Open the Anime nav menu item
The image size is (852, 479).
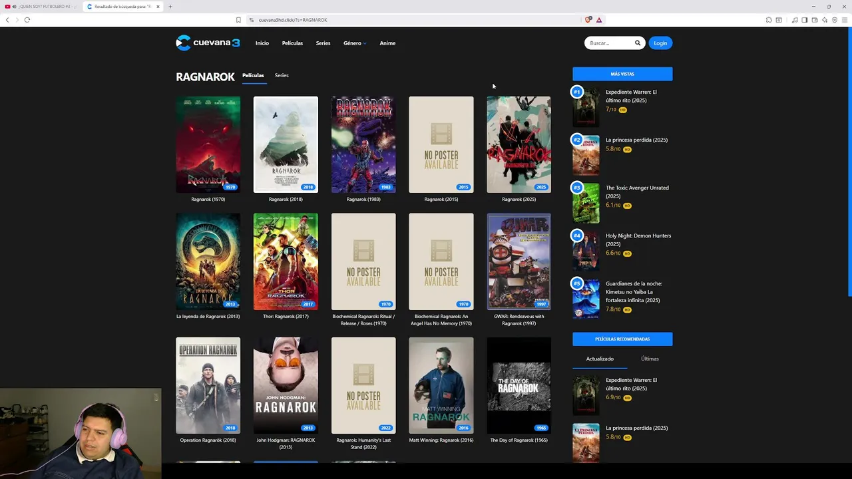pyautogui.click(x=387, y=43)
